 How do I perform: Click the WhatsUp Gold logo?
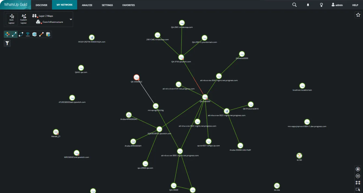(16, 5)
